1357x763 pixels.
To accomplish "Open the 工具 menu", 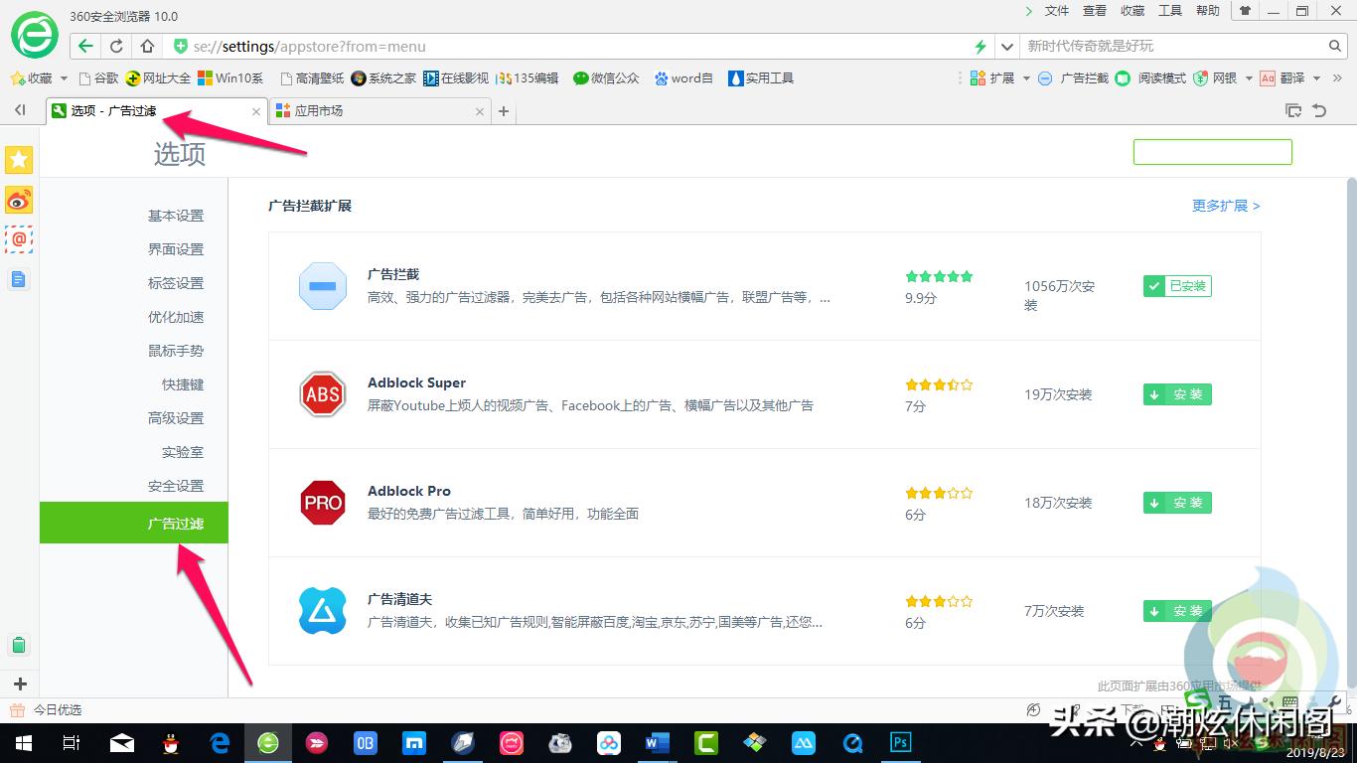I will tap(1169, 11).
